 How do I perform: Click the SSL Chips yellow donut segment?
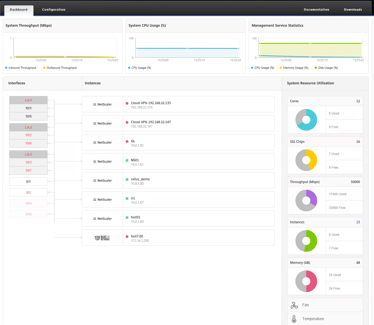tap(313, 159)
